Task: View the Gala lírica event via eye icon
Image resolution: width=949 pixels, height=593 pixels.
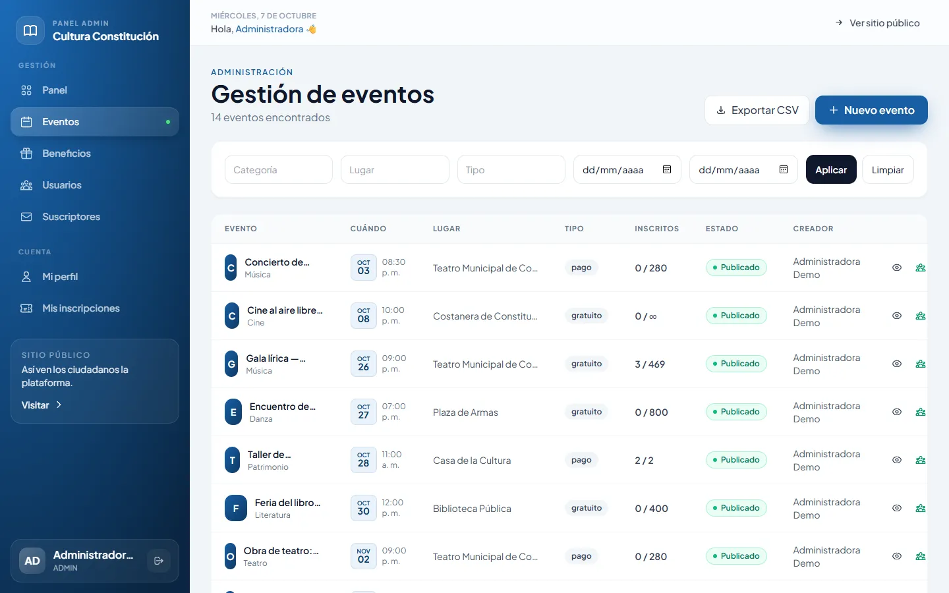Action: [x=897, y=364]
